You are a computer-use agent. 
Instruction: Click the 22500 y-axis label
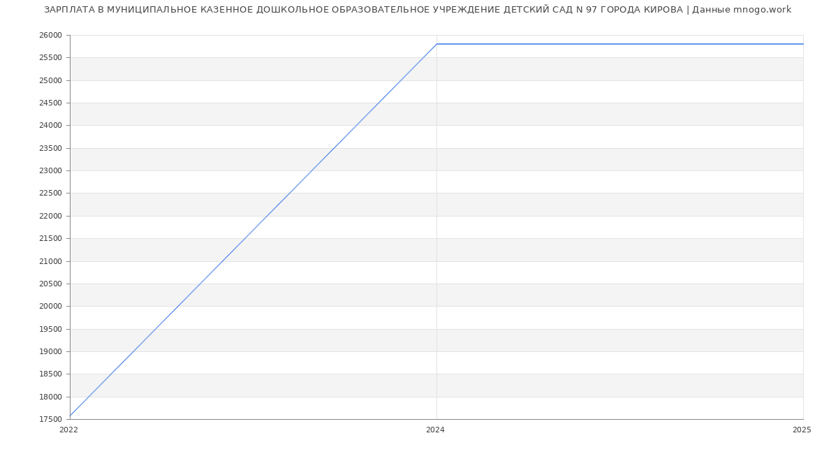[x=50, y=193]
